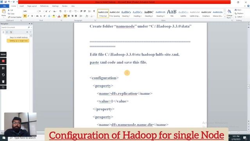The width and height of the screenshot is (250, 141).
Task: Apply red font color
Action: click(59, 16)
